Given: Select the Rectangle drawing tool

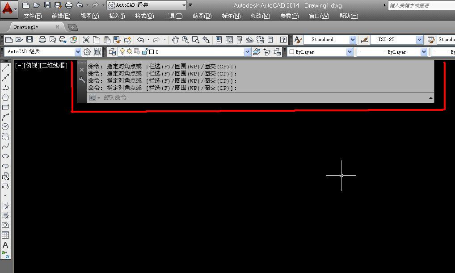Looking at the screenshot, I should coord(5,107).
